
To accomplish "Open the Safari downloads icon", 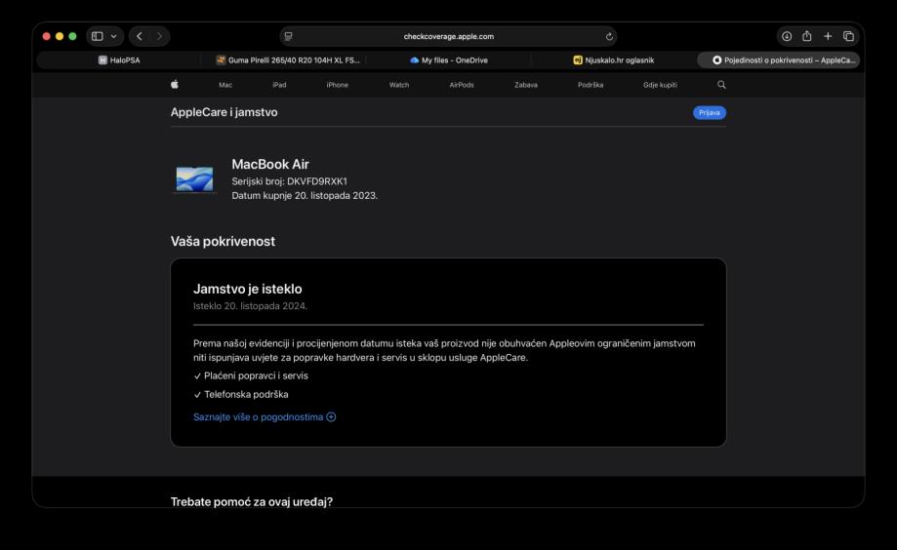I will (x=787, y=36).
